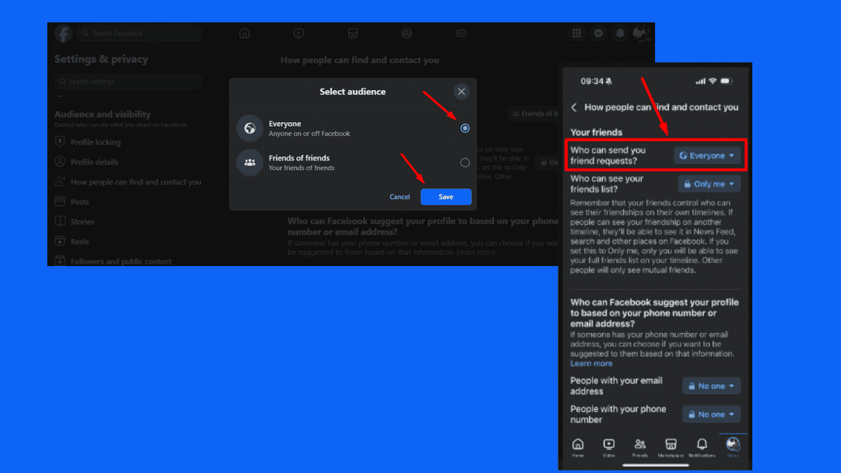841x473 pixels.
Task: Tap the Notifications bell in mobile bar
Action: point(702,447)
